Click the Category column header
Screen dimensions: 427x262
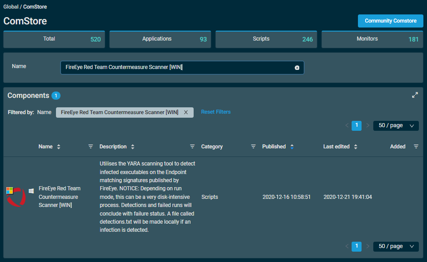pos(212,147)
